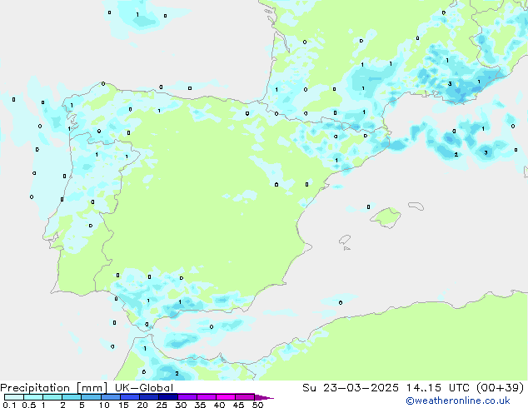Click the "40" value on the scale
Screen dimensions: 528x408
[x=219, y=405]
